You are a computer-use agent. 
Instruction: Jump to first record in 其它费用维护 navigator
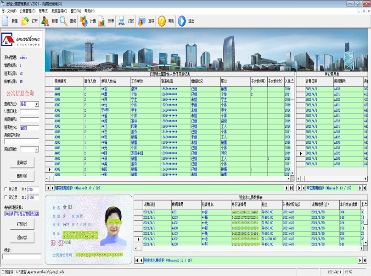[299, 188]
